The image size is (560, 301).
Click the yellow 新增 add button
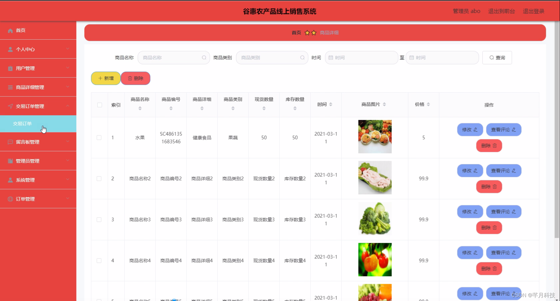click(105, 78)
